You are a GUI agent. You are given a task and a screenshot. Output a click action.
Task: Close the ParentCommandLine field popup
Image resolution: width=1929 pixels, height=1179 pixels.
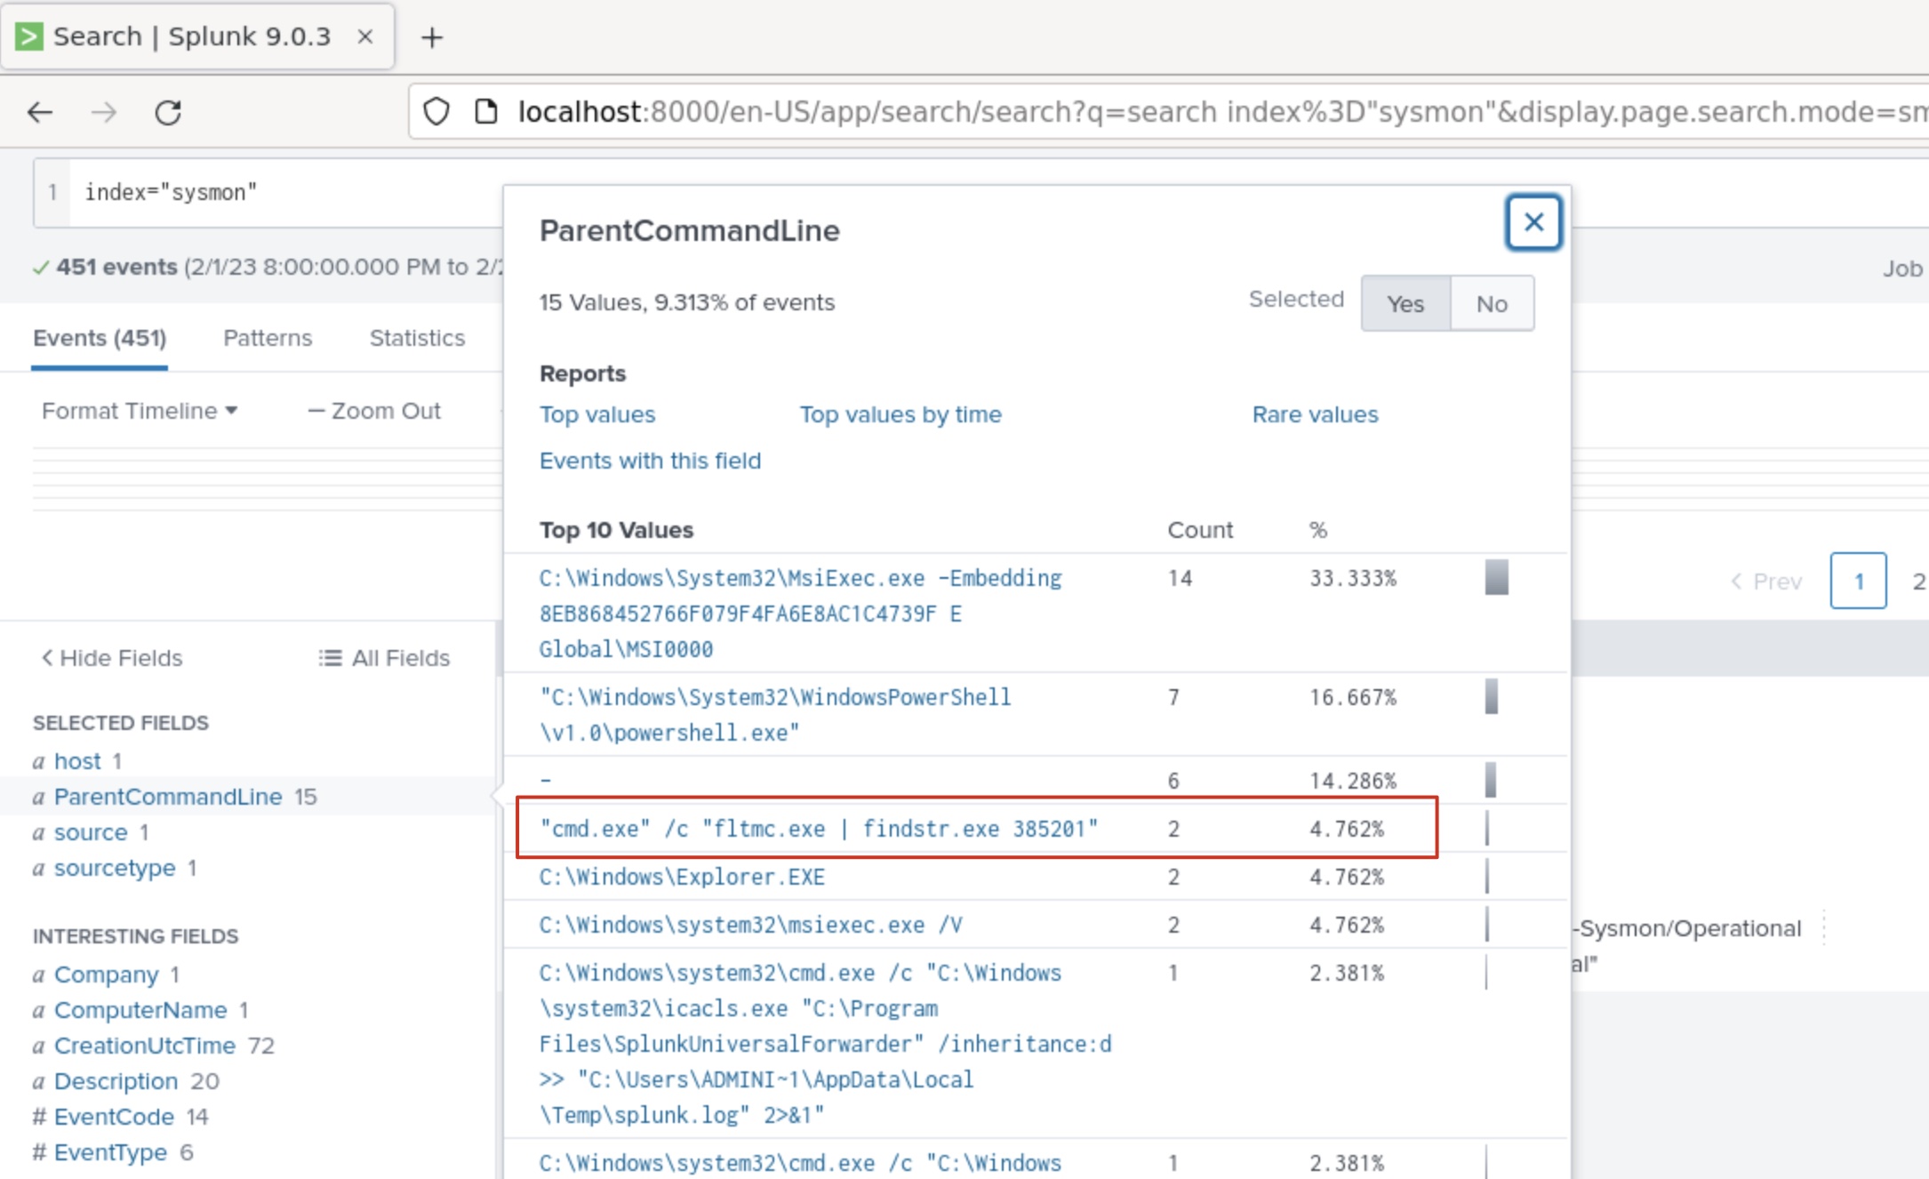coord(1533,222)
